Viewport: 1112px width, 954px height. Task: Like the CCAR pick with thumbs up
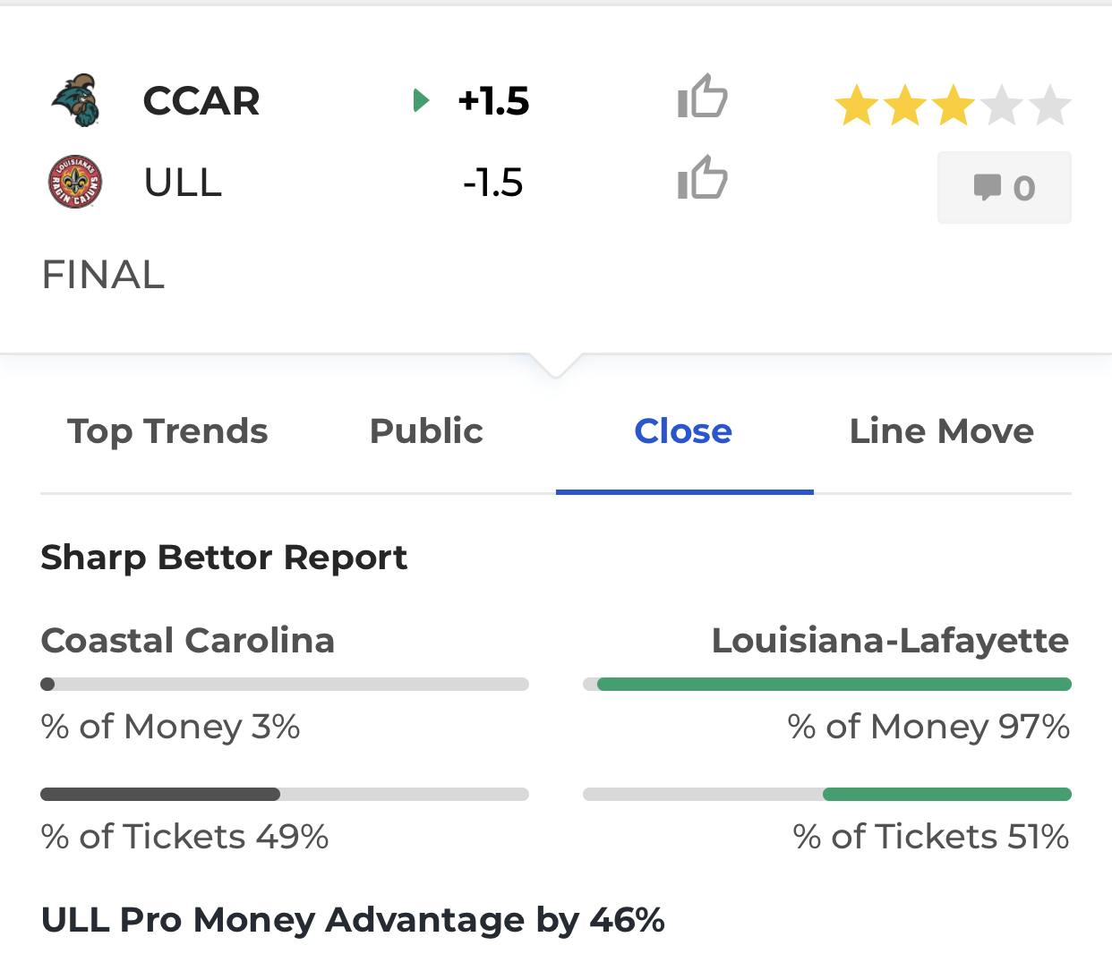703,97
